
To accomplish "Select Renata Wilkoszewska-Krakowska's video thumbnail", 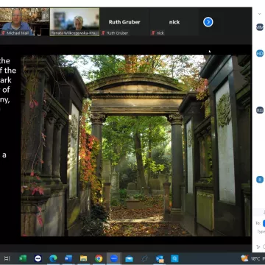I will point(74,22).
